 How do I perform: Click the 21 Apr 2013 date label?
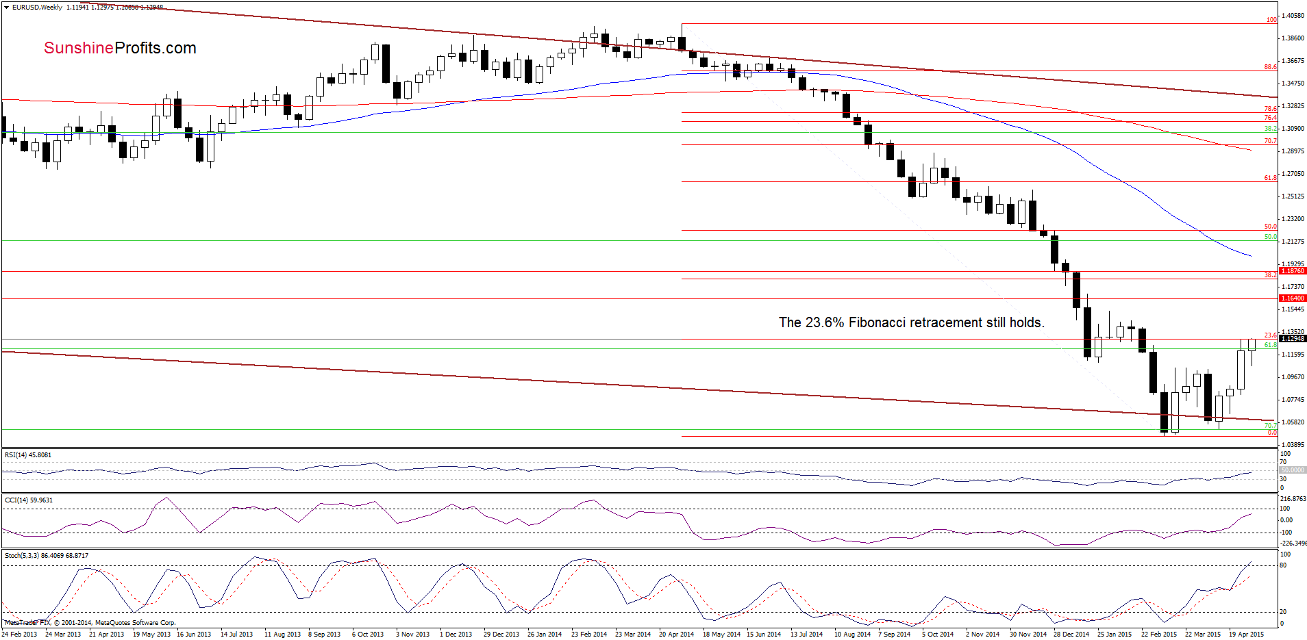point(107,635)
